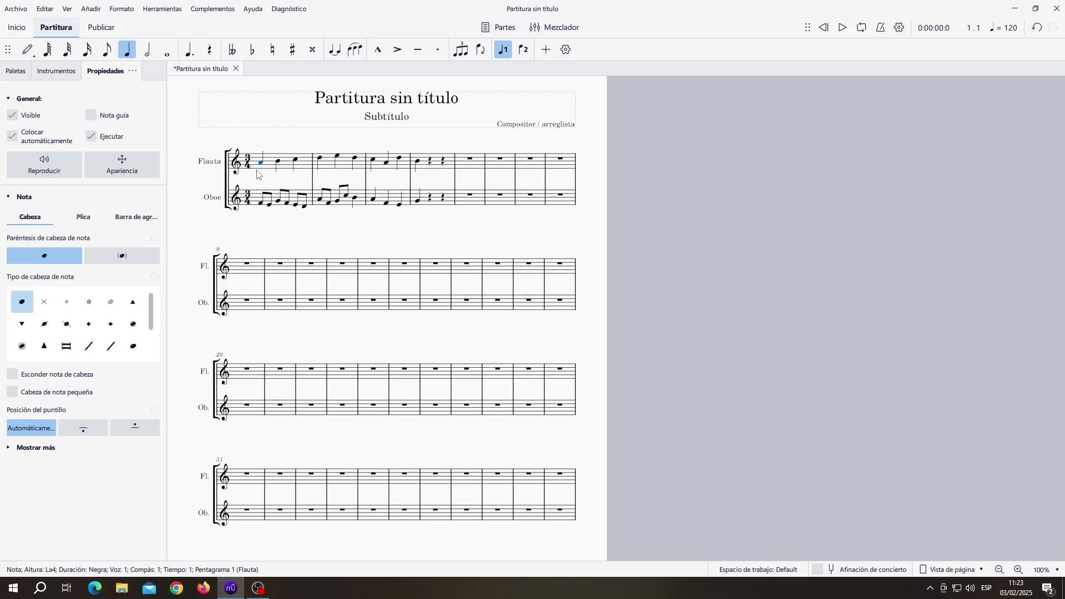The height and width of the screenshot is (599, 1065).
Task: Open the tuplet tool icon
Action: tap(460, 50)
